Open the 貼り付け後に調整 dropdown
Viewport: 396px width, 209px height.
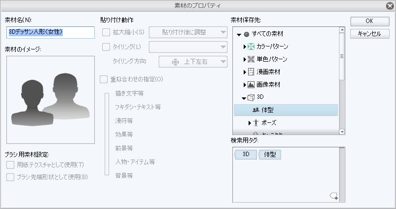188,32
